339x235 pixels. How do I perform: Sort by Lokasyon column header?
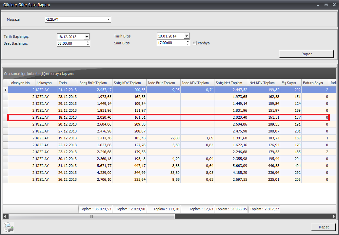(46, 83)
